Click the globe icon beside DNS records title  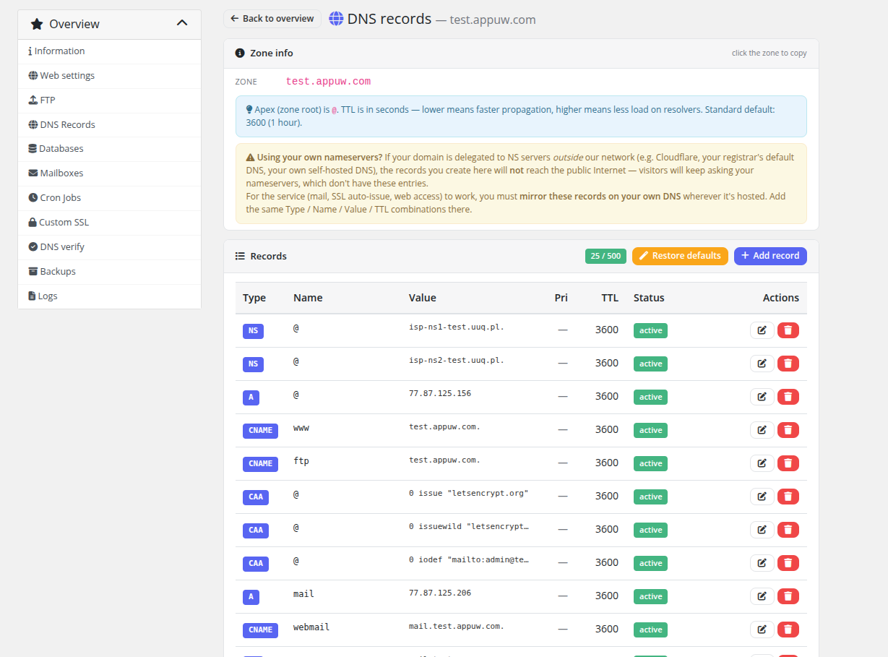tap(336, 19)
